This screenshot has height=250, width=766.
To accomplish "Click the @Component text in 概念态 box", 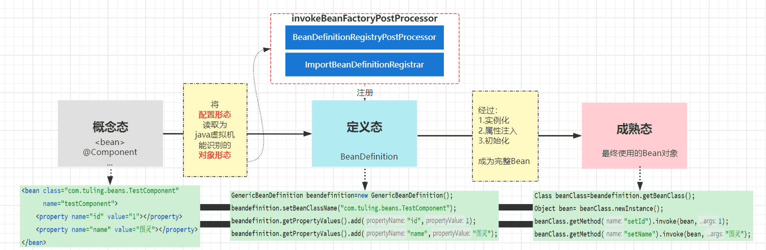I will pos(110,152).
